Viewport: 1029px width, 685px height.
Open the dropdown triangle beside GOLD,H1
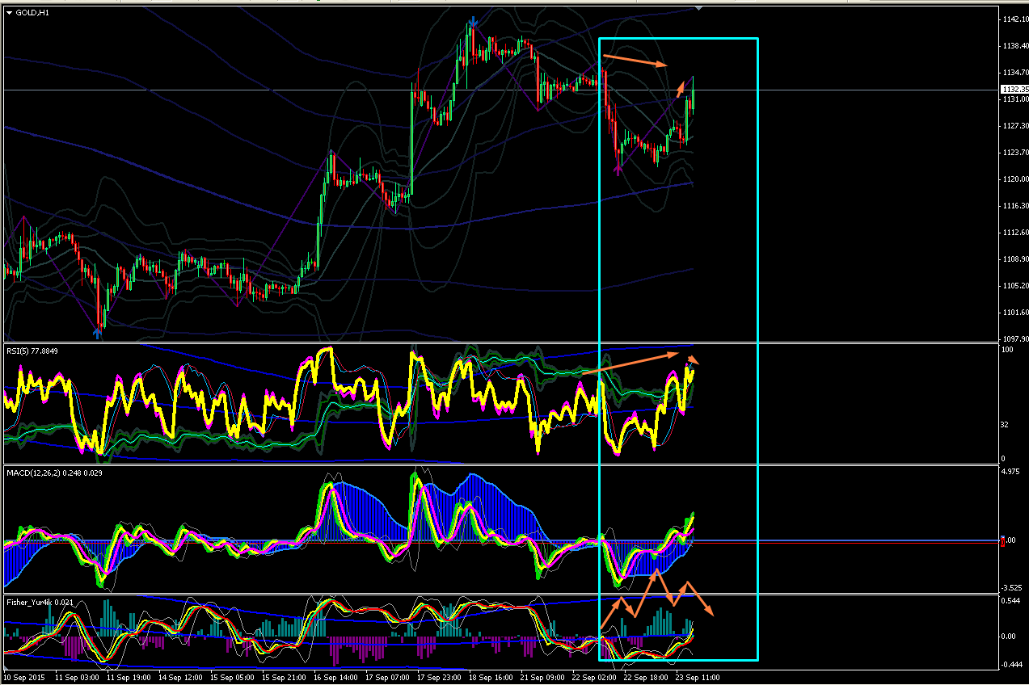click(x=9, y=12)
